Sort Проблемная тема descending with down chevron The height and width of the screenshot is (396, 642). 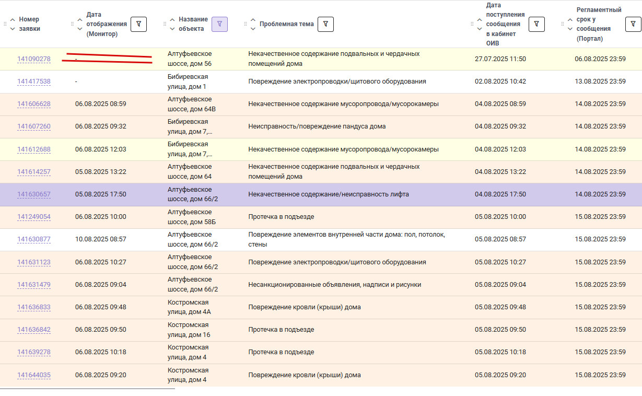(x=253, y=28)
